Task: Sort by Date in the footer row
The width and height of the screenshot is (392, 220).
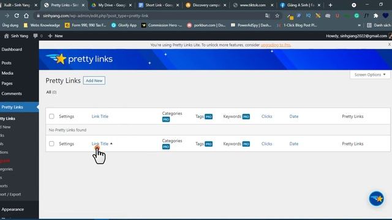Action: coord(294,144)
